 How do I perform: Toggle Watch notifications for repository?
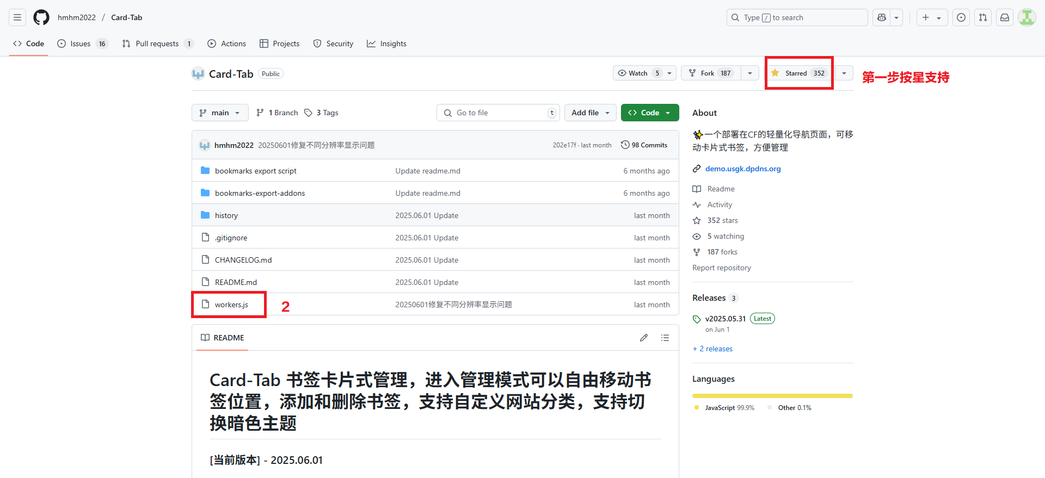coord(638,73)
